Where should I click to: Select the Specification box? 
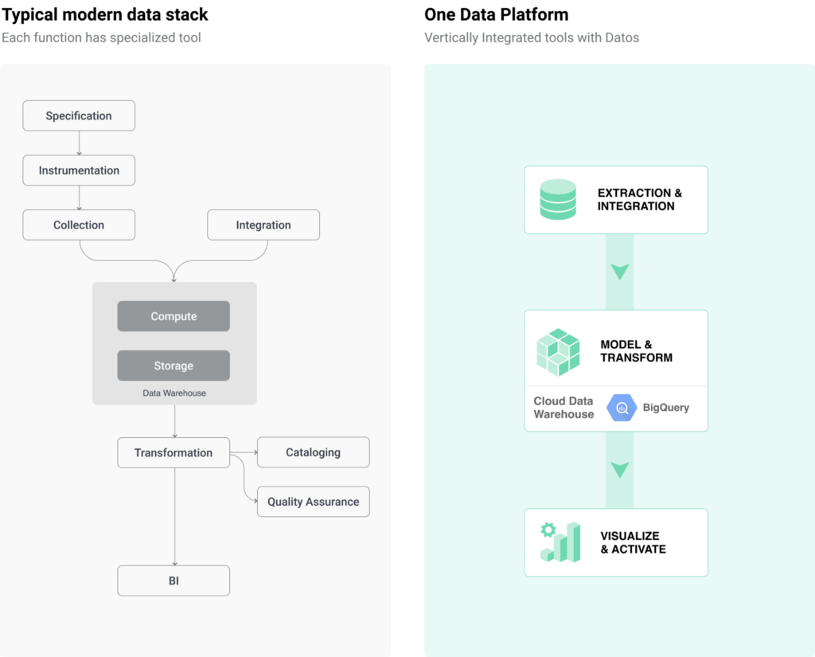pos(79,115)
